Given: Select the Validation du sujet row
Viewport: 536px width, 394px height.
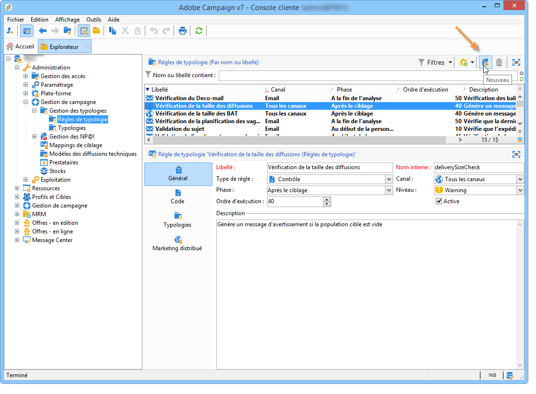Looking at the screenshot, I should click(330, 129).
